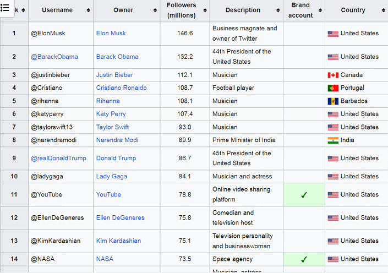Image resolution: width=388 pixels, height=273 pixels.
Task: Click the US flag in Barack Obama row
Action: pyautogui.click(x=333, y=57)
